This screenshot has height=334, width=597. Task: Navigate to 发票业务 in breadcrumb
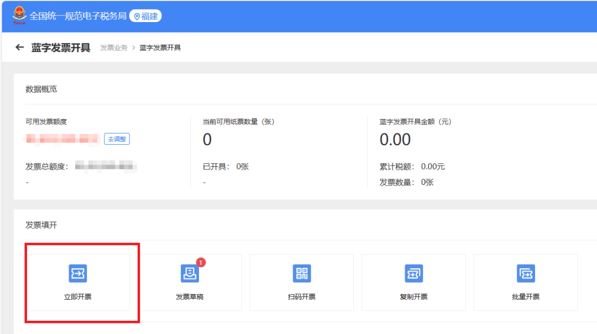click(x=114, y=48)
